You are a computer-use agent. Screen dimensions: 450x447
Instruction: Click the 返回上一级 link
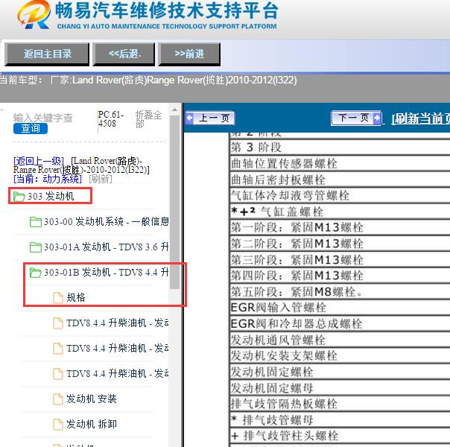pos(39,161)
